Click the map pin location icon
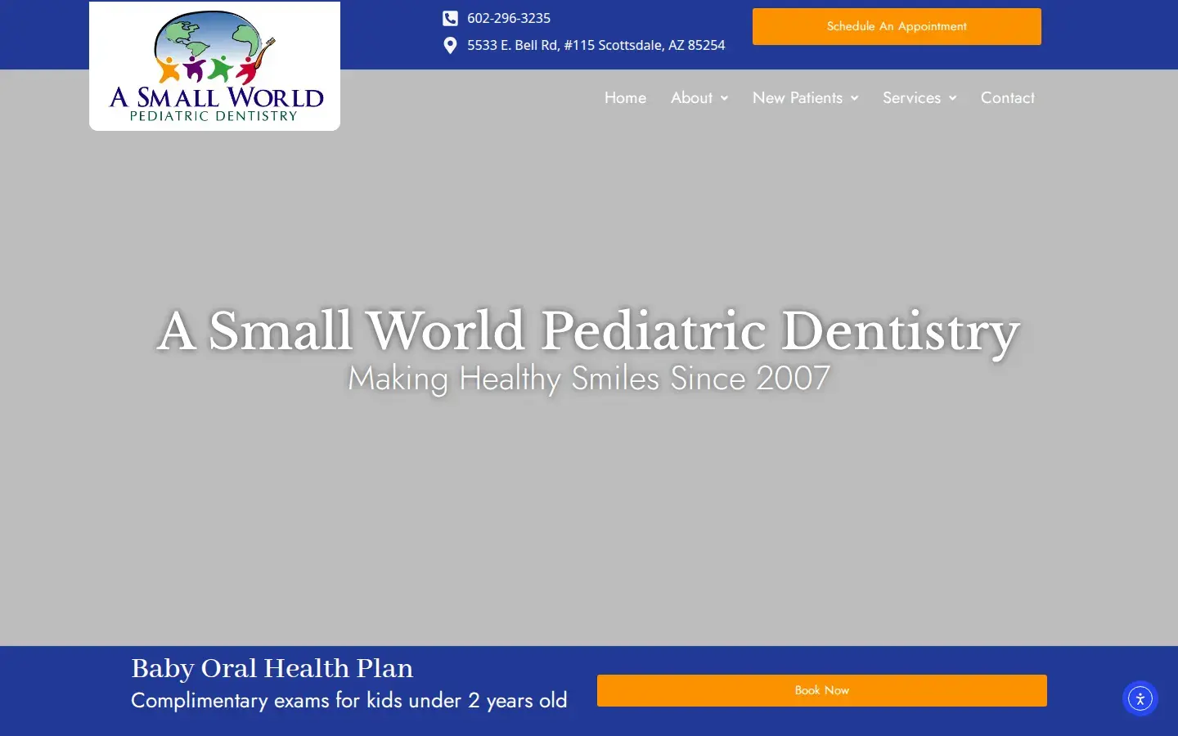The width and height of the screenshot is (1178, 736). tap(450, 45)
